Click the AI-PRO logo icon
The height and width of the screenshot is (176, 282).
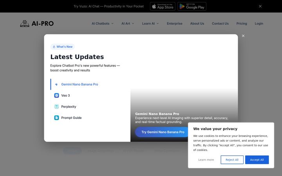(25, 23)
